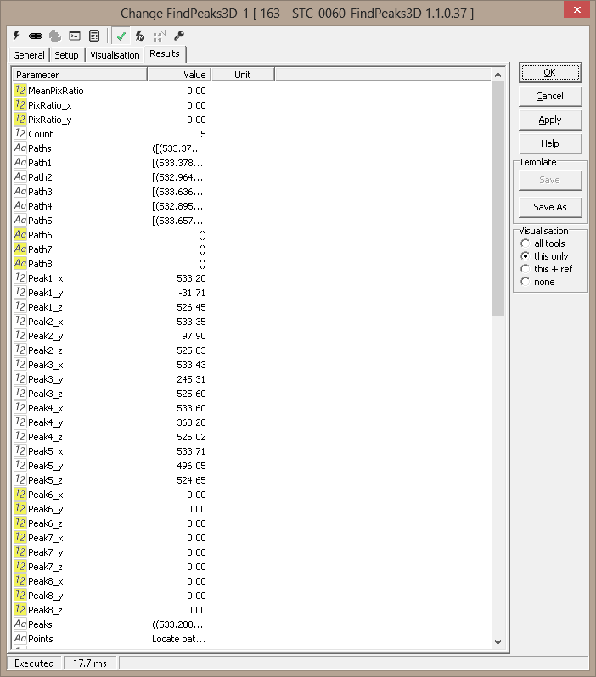Click the scroll down arrow of results list
This screenshot has height=677, width=596.
tap(498, 642)
